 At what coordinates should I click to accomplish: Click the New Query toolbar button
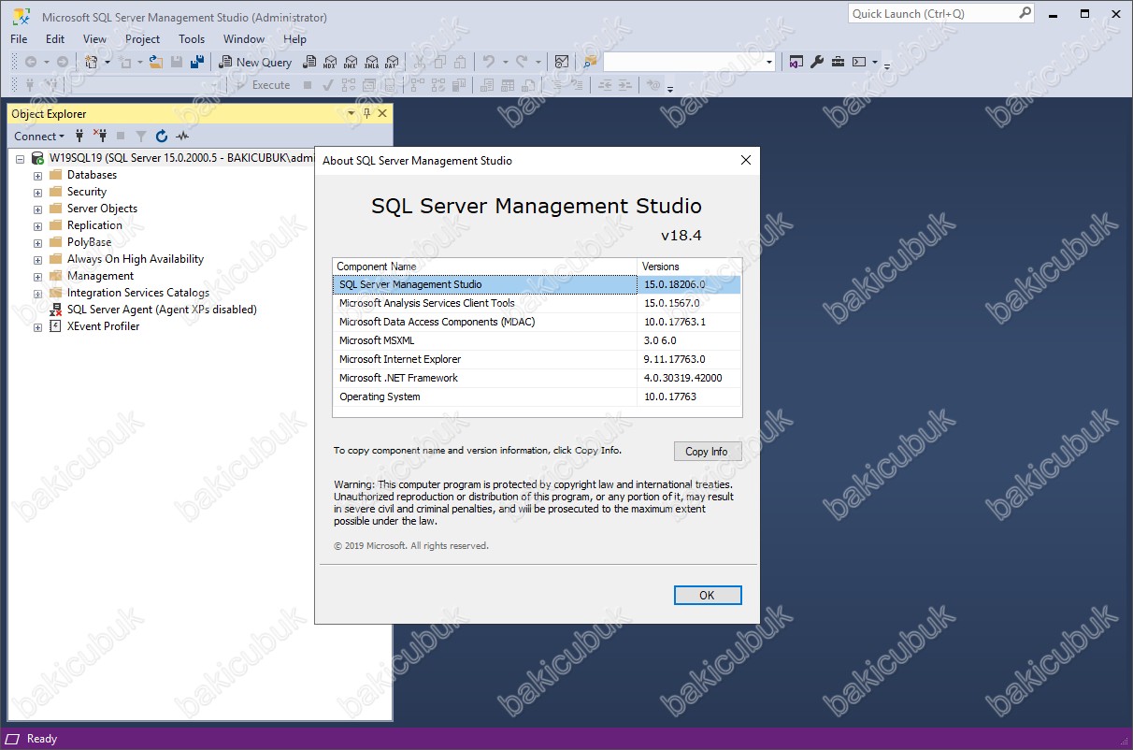(x=255, y=62)
